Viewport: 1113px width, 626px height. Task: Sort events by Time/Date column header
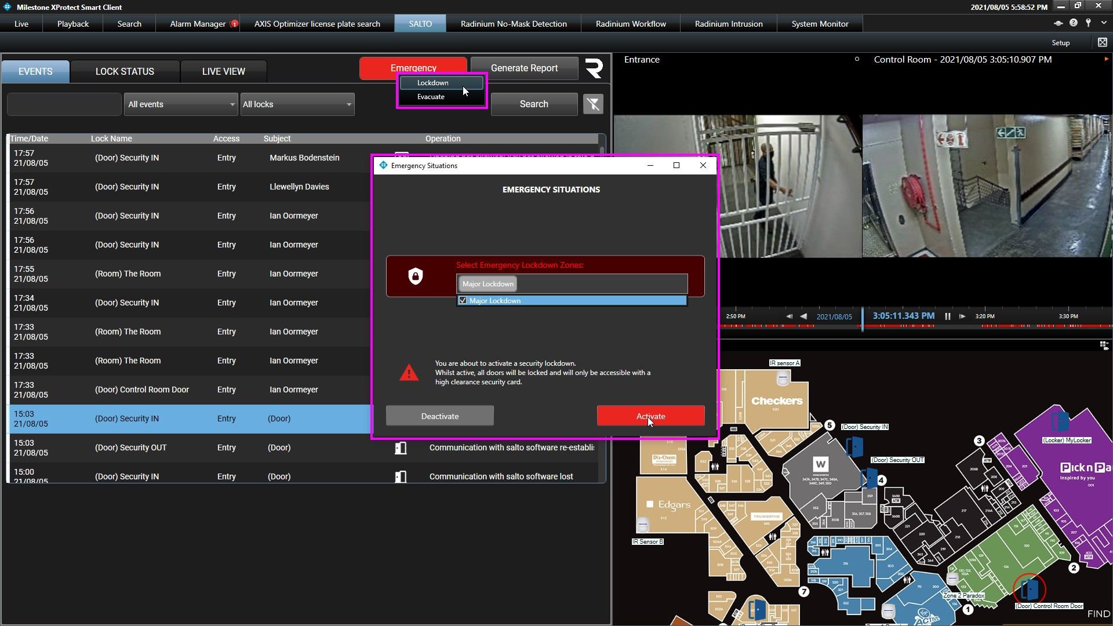coord(29,139)
